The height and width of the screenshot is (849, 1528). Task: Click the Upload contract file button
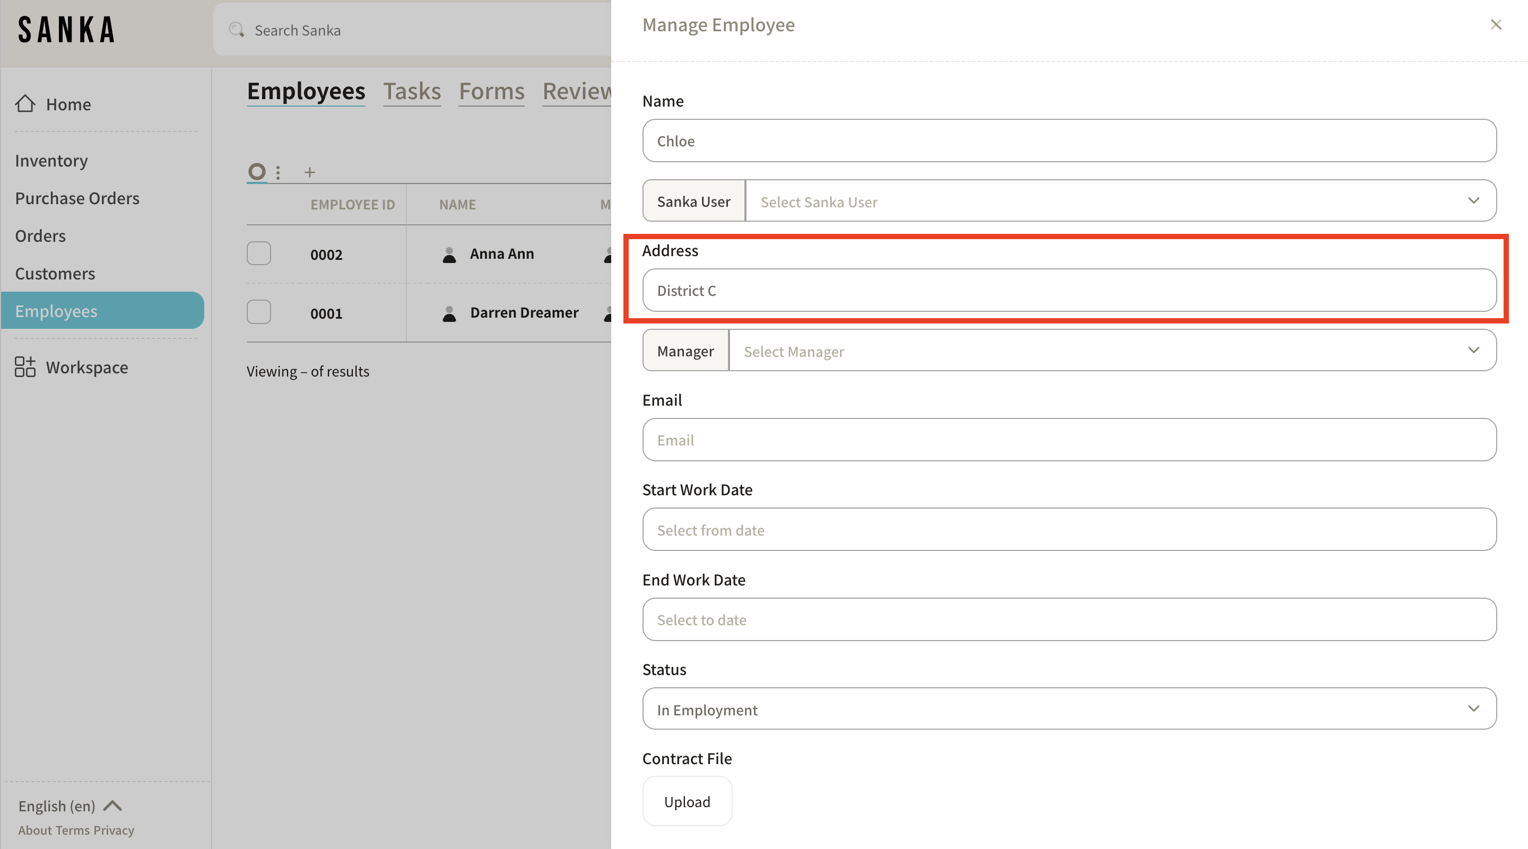click(687, 802)
